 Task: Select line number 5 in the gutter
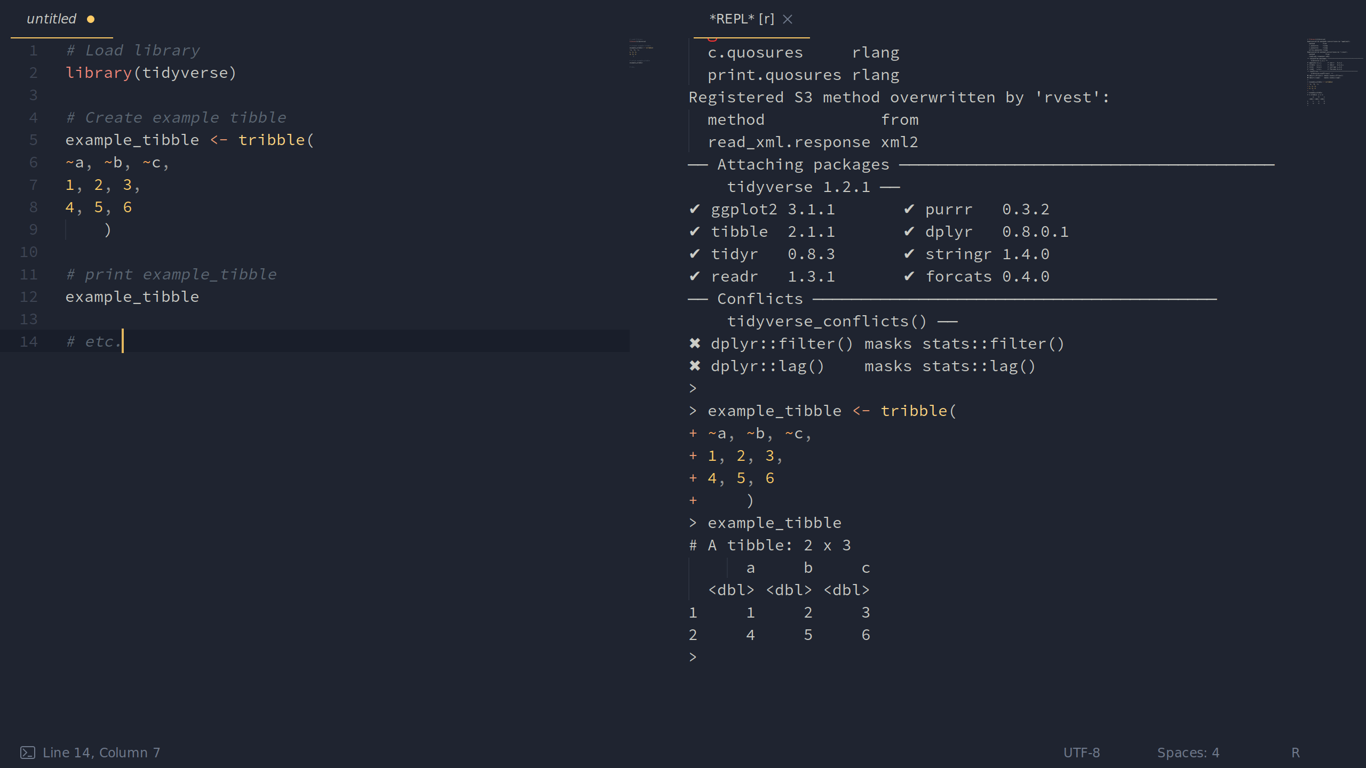point(34,140)
